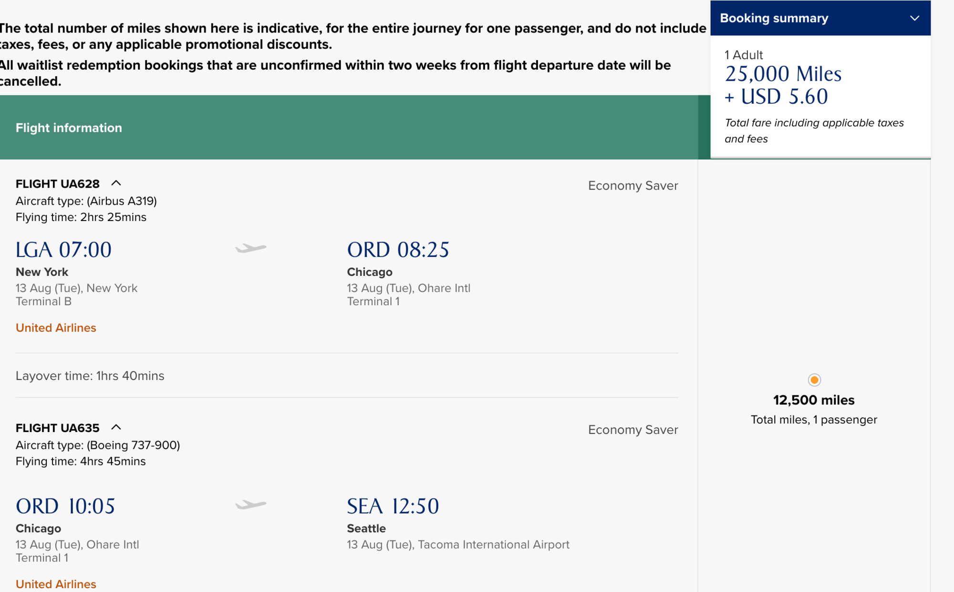This screenshot has width=954, height=592.
Task: Open United Airlines link under LGA flight
Action: point(56,328)
